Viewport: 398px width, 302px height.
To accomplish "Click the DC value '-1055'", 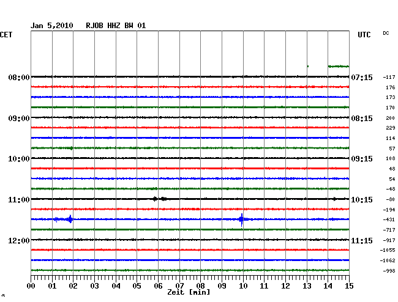I will tap(388, 250).
